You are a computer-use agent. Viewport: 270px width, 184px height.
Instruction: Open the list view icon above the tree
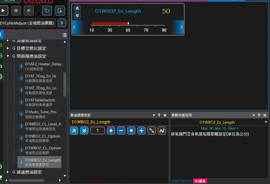65,35
